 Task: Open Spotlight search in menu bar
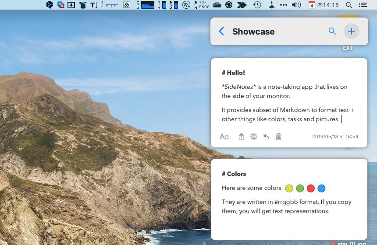pyautogui.click(x=349, y=5)
